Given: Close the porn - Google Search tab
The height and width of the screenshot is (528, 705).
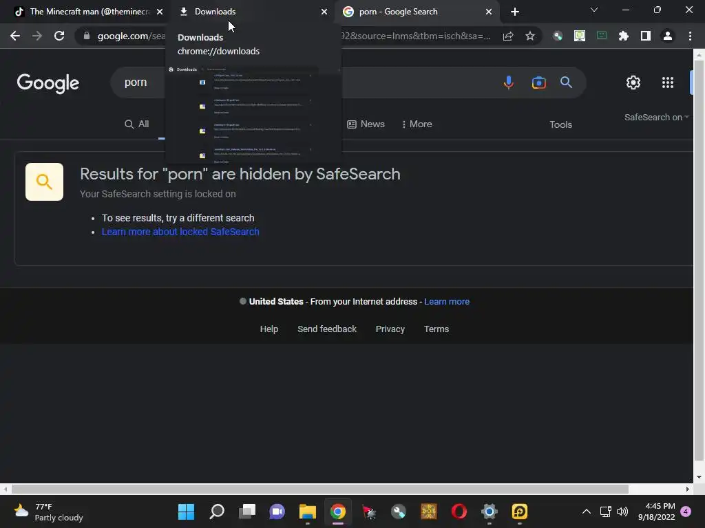Looking at the screenshot, I should [x=489, y=12].
